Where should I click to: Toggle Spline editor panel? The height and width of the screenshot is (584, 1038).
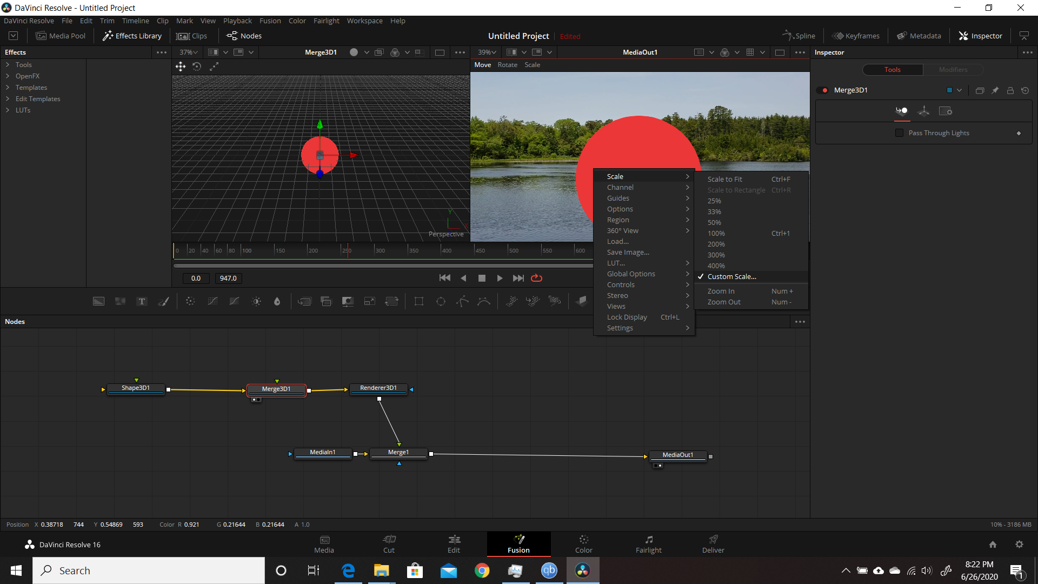(x=799, y=36)
